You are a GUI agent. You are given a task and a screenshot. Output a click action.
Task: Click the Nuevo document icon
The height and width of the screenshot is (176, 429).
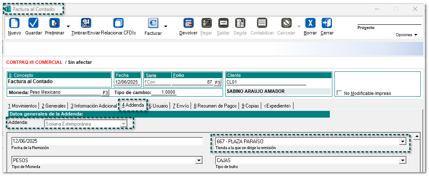tap(14, 23)
